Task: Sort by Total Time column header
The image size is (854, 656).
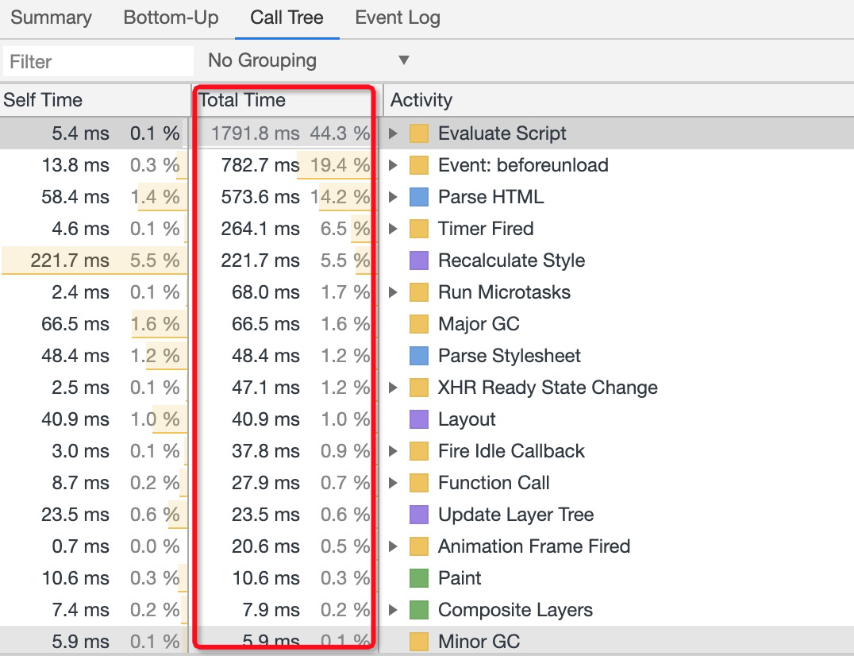Action: (242, 100)
